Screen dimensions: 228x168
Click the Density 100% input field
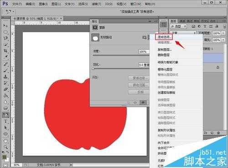coord(144,51)
